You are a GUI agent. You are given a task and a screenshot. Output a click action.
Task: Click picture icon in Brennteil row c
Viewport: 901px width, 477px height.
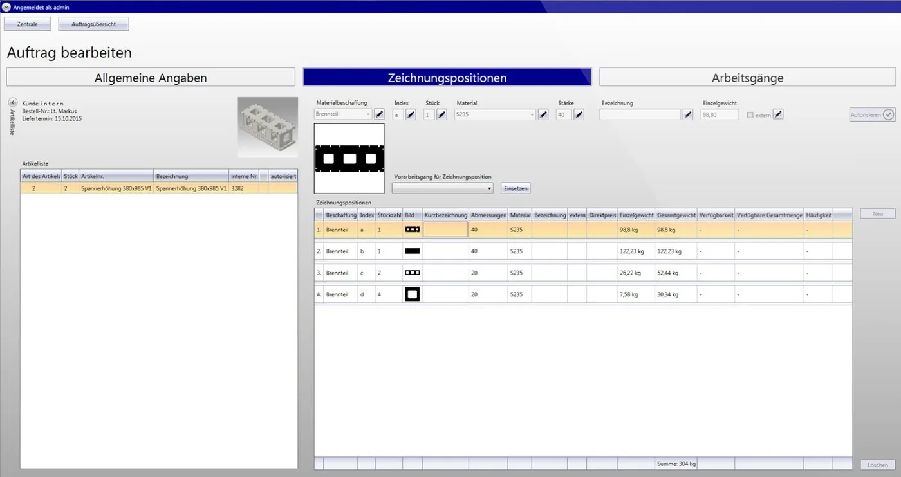412,273
